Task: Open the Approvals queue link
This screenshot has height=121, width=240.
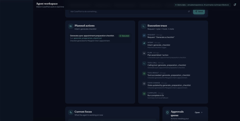Action: coord(199,112)
